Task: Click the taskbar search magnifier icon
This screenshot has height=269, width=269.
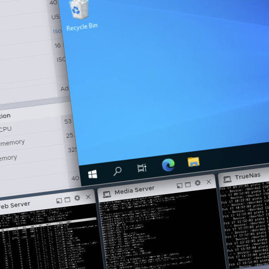Action: [x=118, y=171]
